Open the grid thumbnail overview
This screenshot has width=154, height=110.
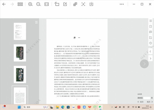[x=20, y=4]
